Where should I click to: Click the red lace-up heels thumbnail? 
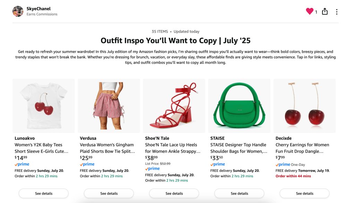coord(174,106)
